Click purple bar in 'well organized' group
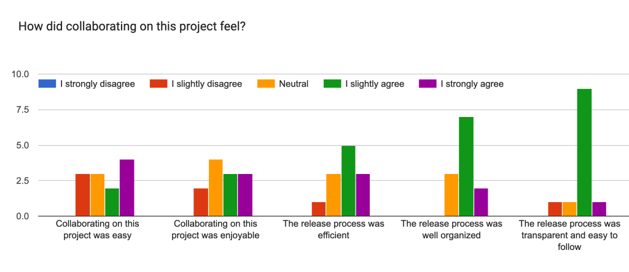 click(481, 202)
